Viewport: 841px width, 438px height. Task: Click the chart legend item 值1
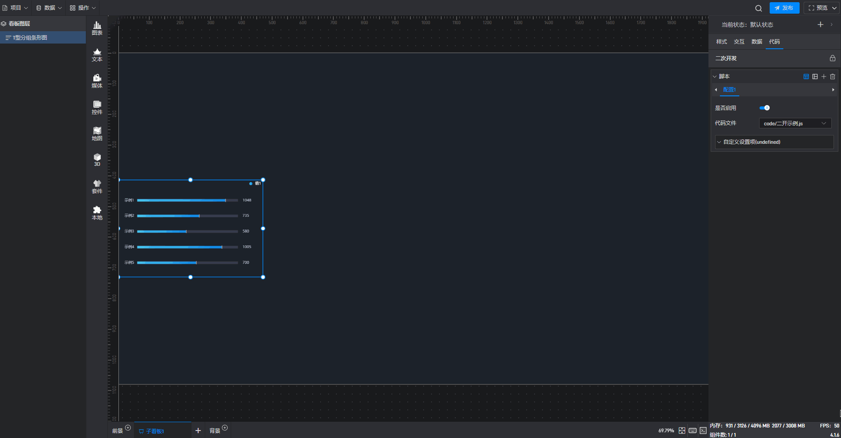[255, 183]
